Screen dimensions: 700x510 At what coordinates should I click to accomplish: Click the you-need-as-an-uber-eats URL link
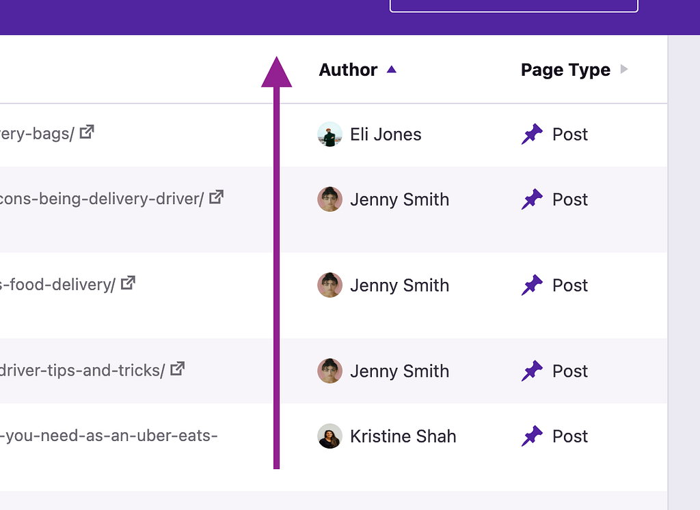coord(109,436)
